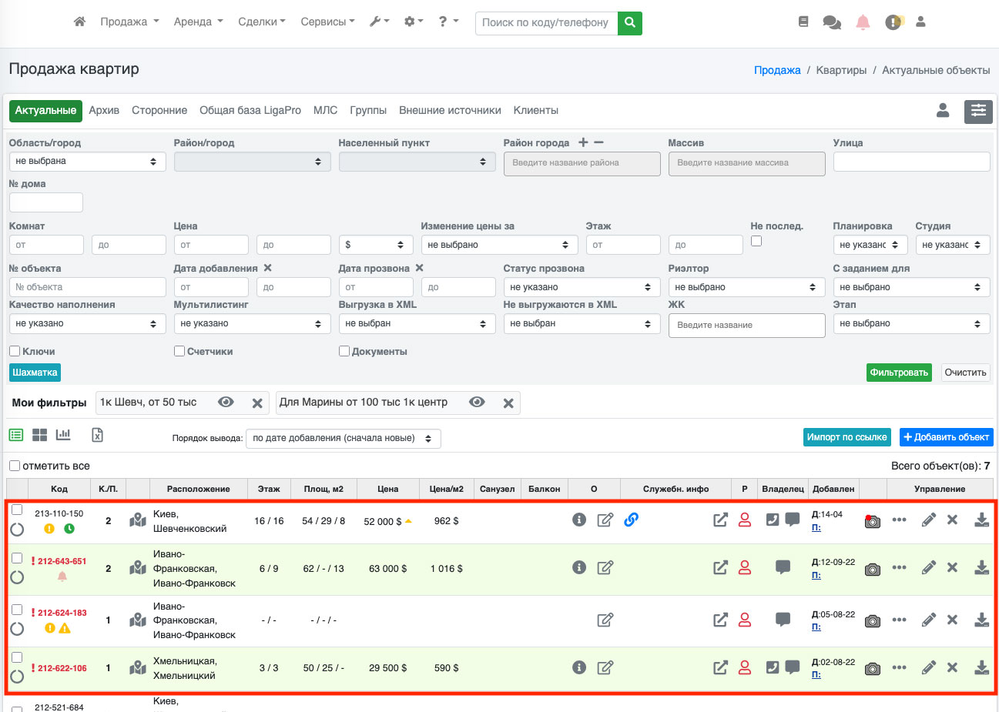Click the pencil edit icon for listing 212-643-651
This screenshot has height=712, width=999.
[x=929, y=567]
